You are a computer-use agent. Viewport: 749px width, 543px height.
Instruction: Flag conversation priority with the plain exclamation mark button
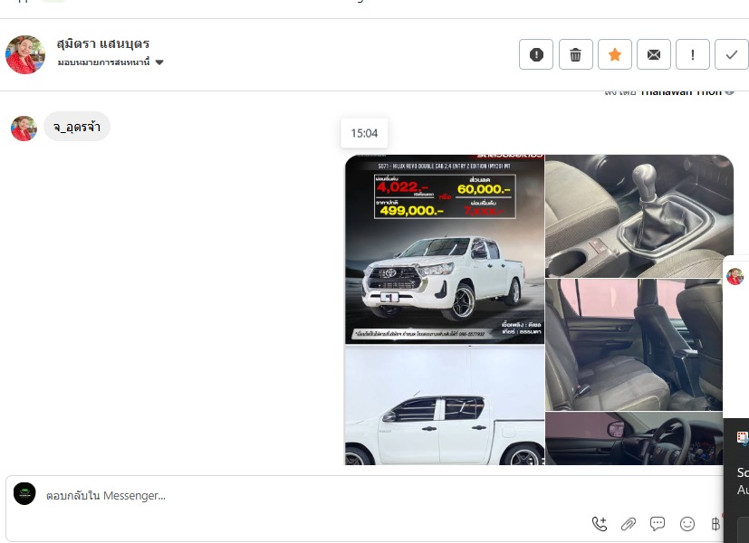(x=693, y=54)
